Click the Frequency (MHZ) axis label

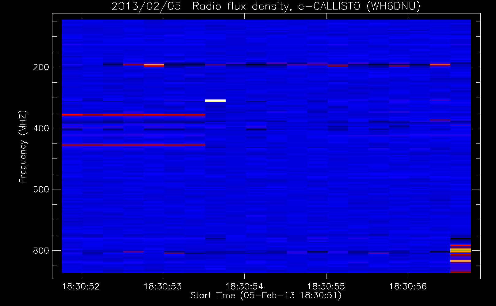point(23,147)
